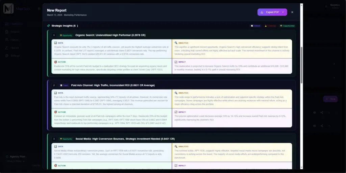Click the warning triangle filter badge

(270, 26)
